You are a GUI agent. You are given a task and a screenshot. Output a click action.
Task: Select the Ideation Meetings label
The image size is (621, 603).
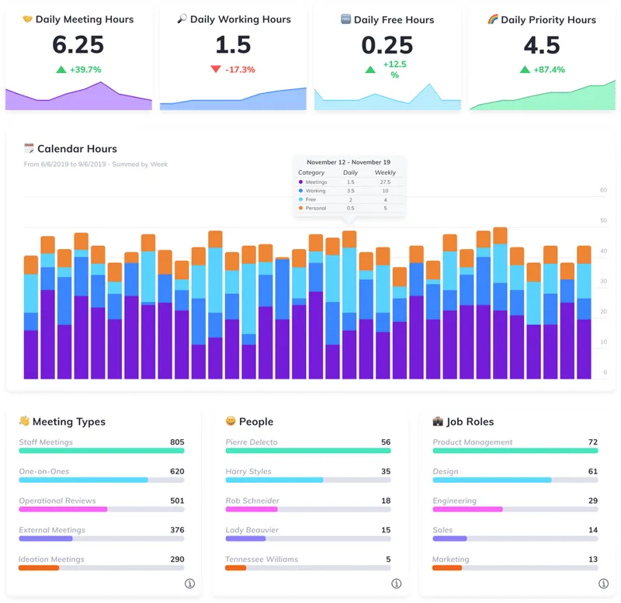point(51,559)
